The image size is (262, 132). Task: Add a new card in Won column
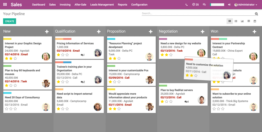click(x=254, y=31)
